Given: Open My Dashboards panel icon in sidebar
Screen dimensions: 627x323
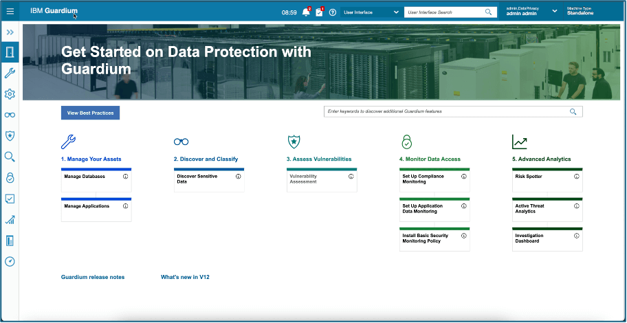Looking at the screenshot, I should pos(10,241).
